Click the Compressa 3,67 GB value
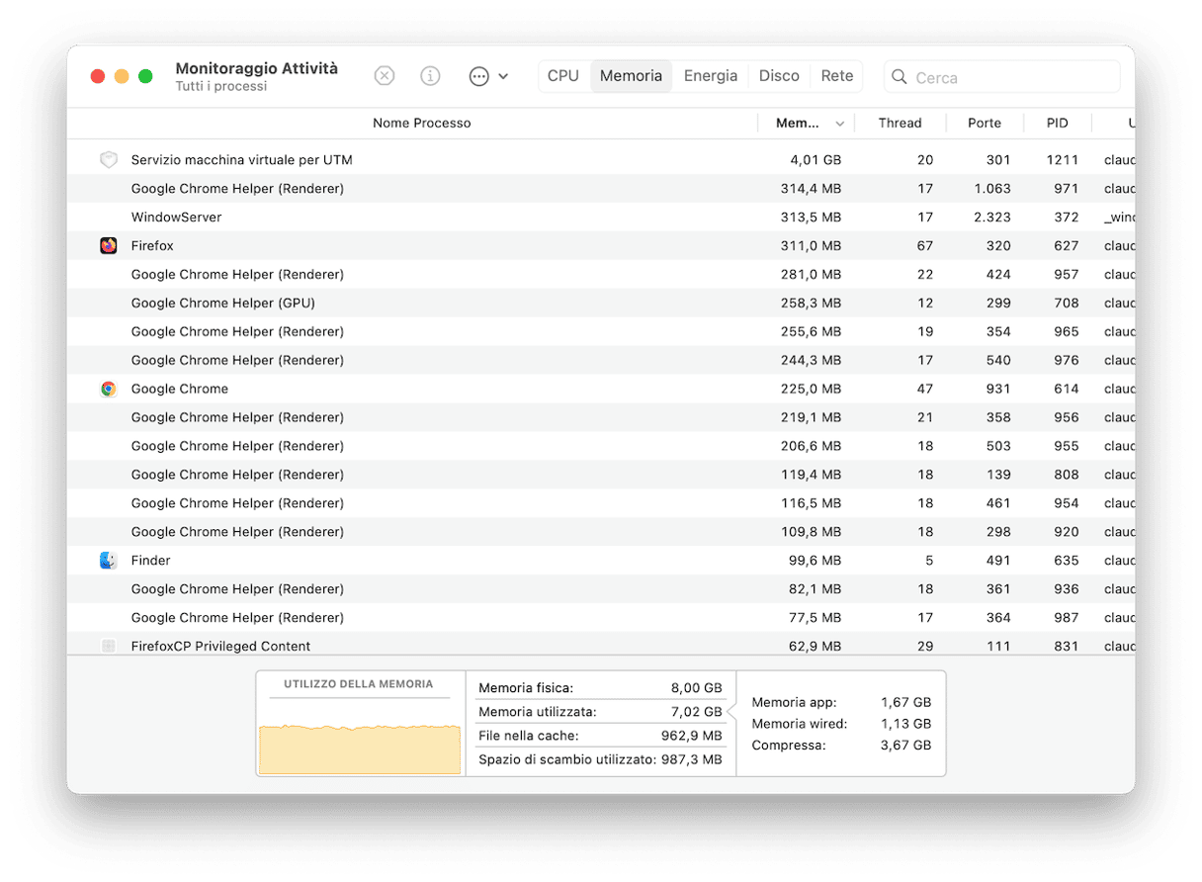 (x=906, y=746)
